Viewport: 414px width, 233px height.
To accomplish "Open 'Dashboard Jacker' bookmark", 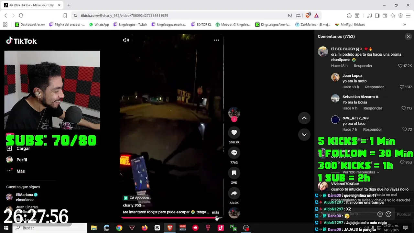I will (30, 25).
